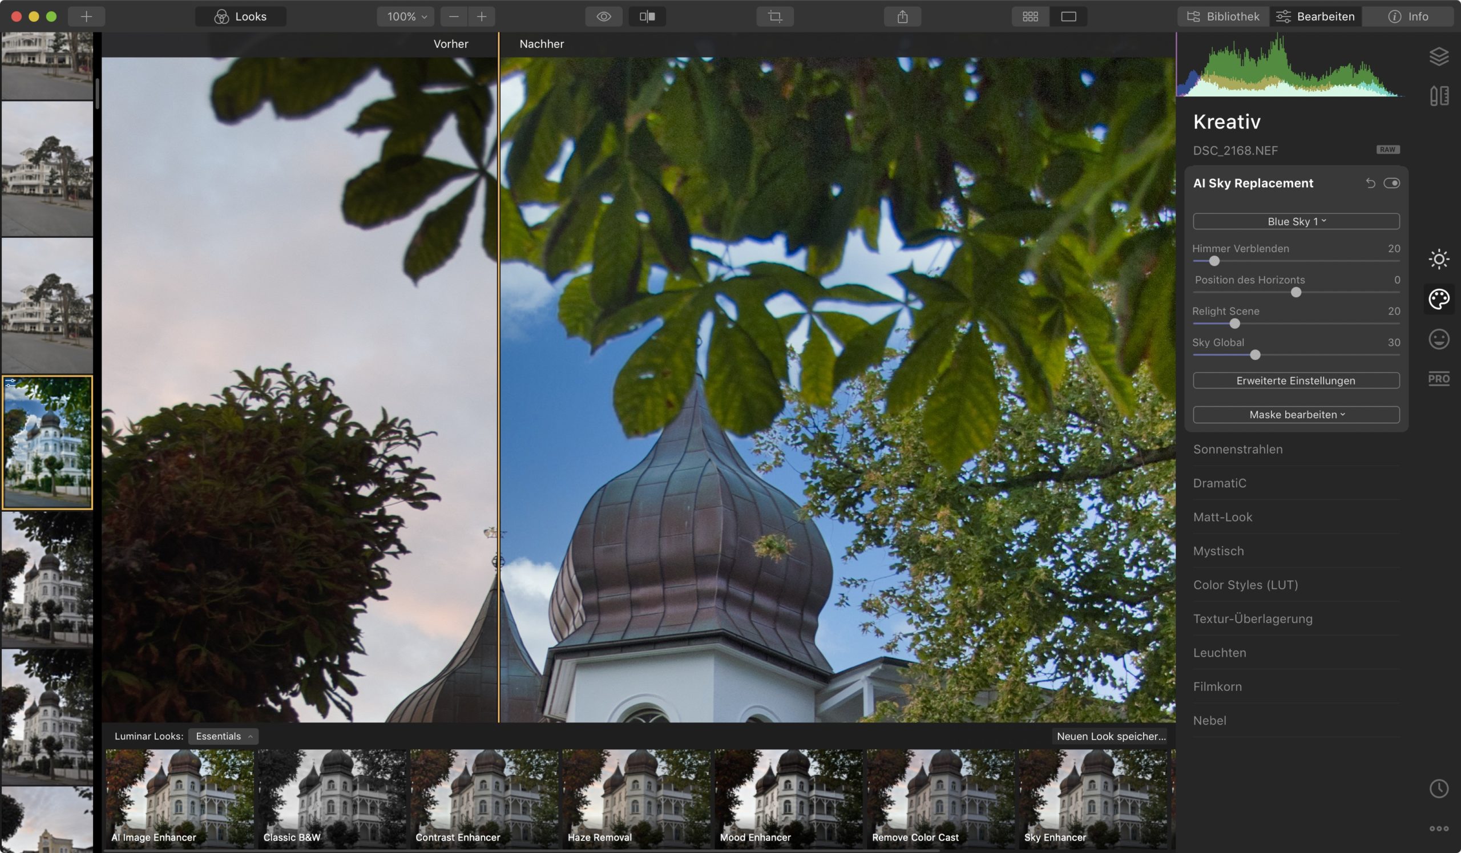1461x853 pixels.
Task: Open the Looks panel button
Action: 241,16
